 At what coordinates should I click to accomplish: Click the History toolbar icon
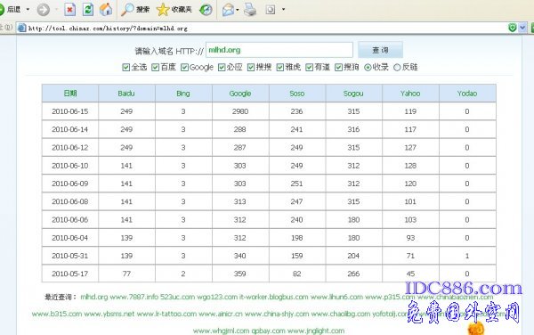tap(206, 10)
